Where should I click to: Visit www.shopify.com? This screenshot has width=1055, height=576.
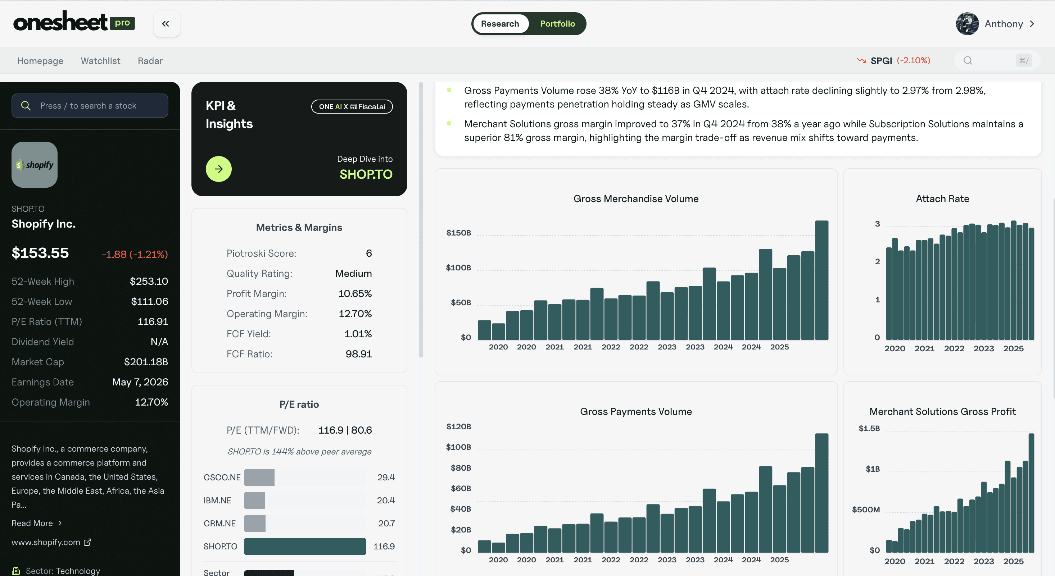(x=46, y=542)
